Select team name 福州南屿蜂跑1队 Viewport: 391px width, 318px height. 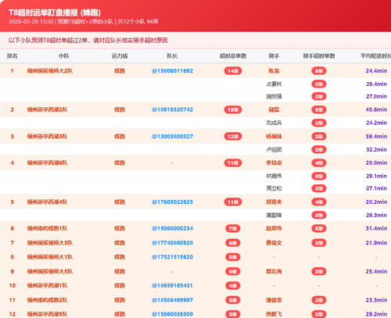(47, 228)
